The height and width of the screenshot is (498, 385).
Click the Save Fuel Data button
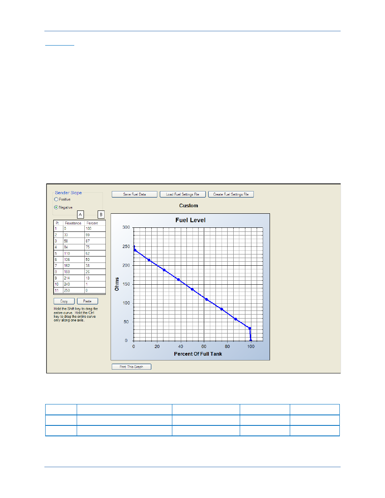(x=134, y=194)
